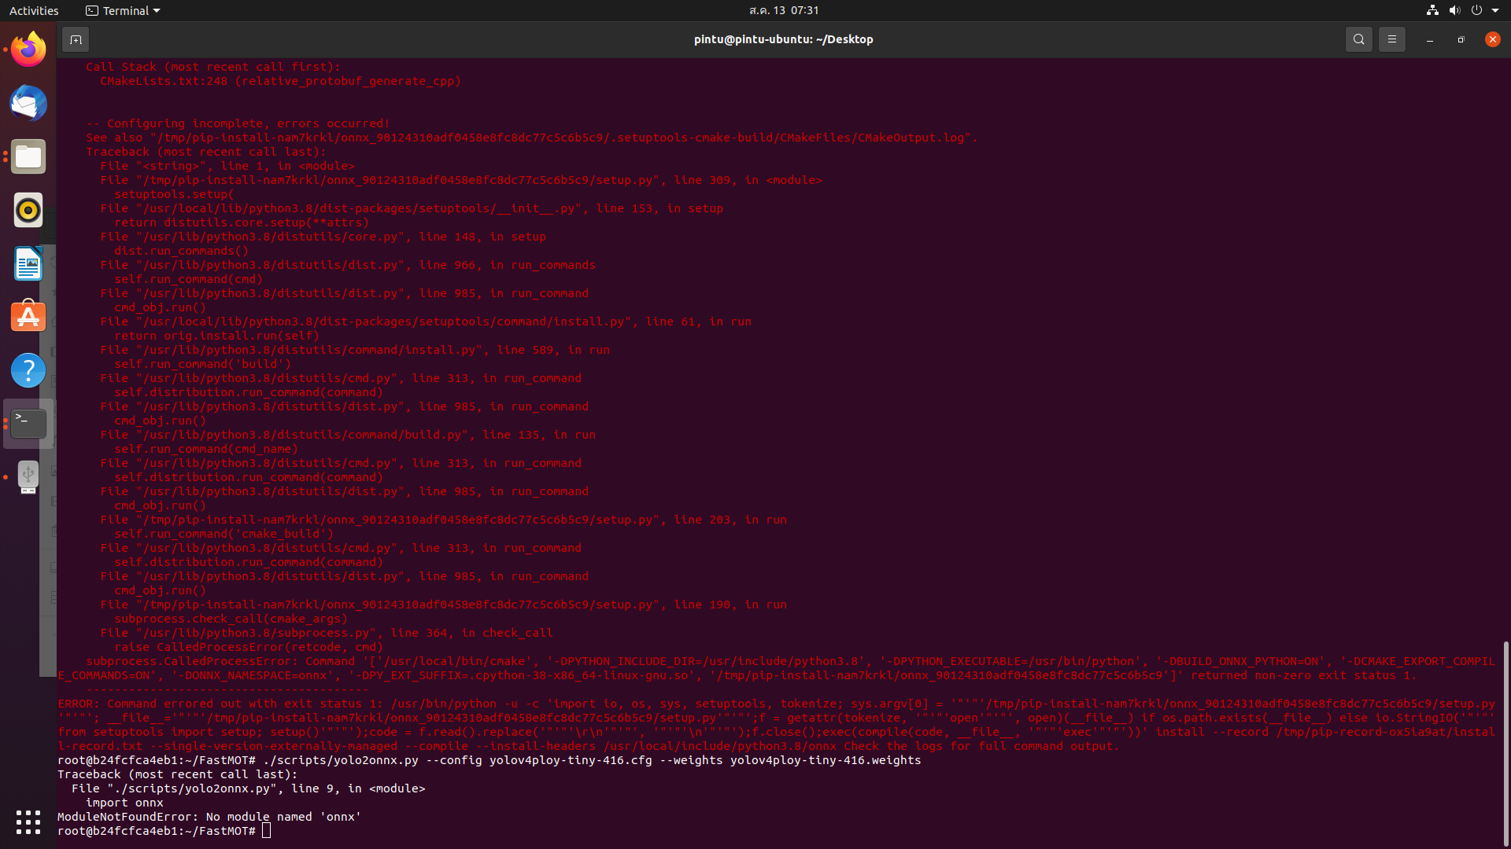Click the power status icon
The width and height of the screenshot is (1511, 849).
coord(1476,10)
